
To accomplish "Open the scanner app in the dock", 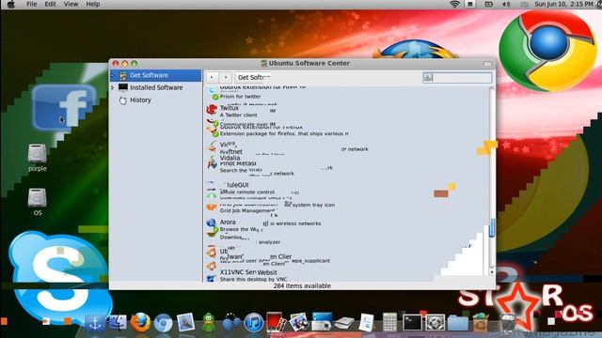I will point(344,323).
